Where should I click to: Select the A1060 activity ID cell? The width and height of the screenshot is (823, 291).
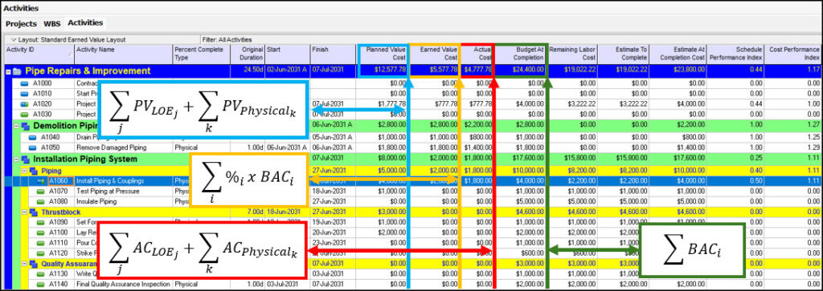click(x=61, y=181)
